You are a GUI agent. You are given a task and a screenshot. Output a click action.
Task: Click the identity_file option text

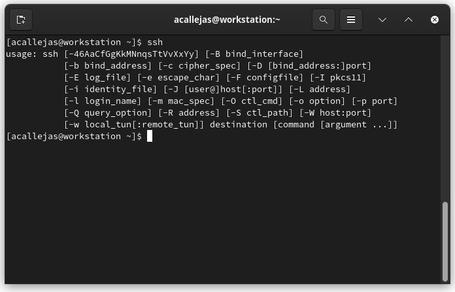(x=118, y=89)
